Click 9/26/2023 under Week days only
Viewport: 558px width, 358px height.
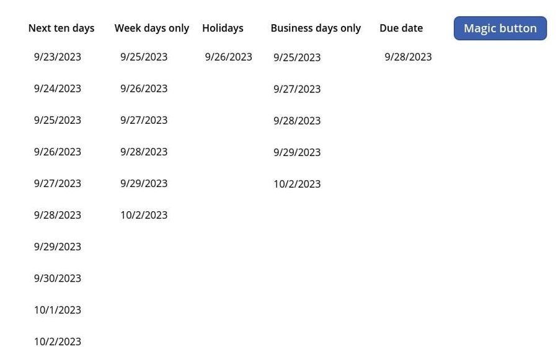point(144,88)
